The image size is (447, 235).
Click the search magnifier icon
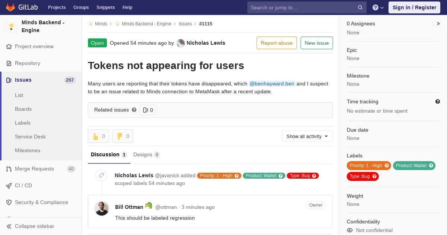click(x=360, y=7)
